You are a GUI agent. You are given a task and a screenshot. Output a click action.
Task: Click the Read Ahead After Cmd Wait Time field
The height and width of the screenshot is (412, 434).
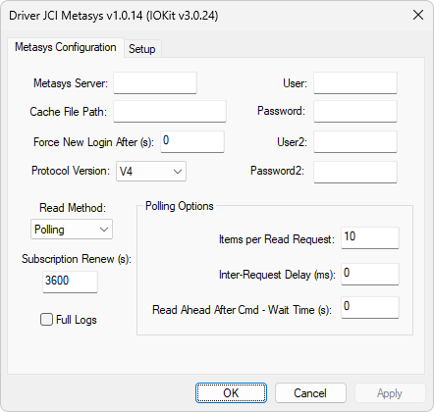[x=370, y=307]
